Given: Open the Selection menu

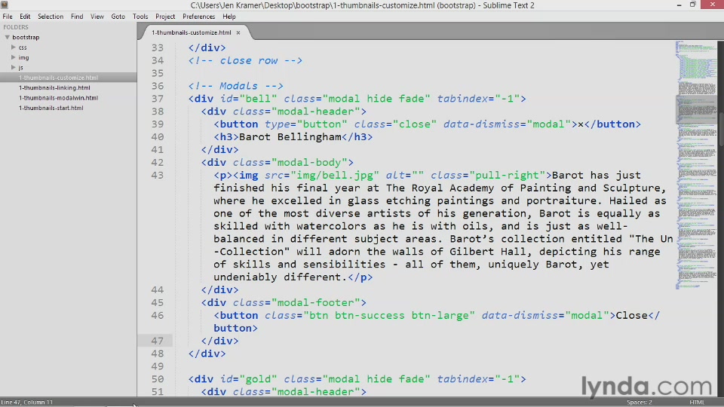Looking at the screenshot, I should [x=51, y=17].
